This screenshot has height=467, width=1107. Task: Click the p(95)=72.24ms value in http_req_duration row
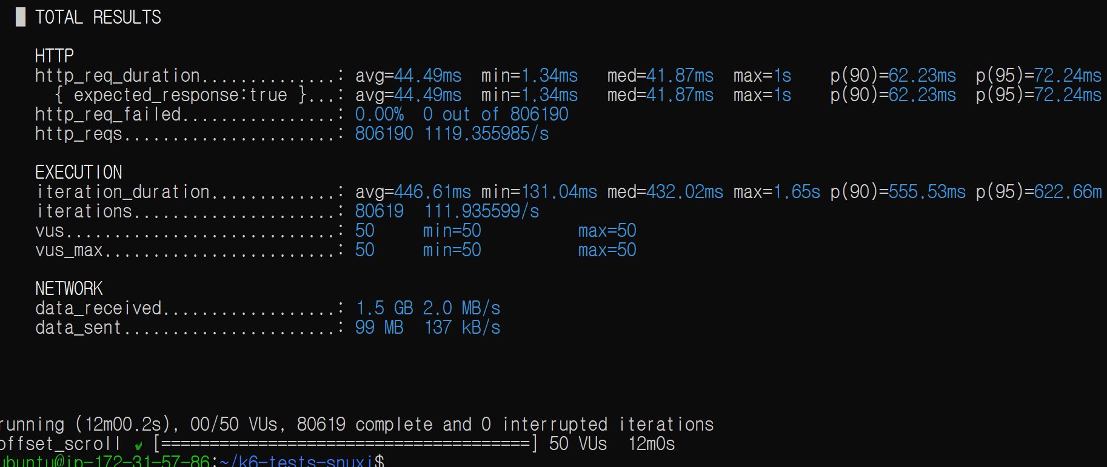tap(1038, 75)
